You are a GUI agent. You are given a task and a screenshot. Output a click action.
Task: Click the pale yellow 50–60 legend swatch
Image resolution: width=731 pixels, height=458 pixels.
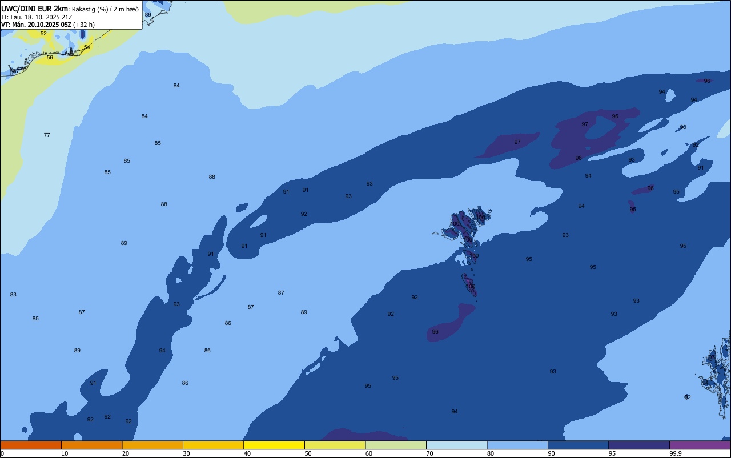coord(335,445)
